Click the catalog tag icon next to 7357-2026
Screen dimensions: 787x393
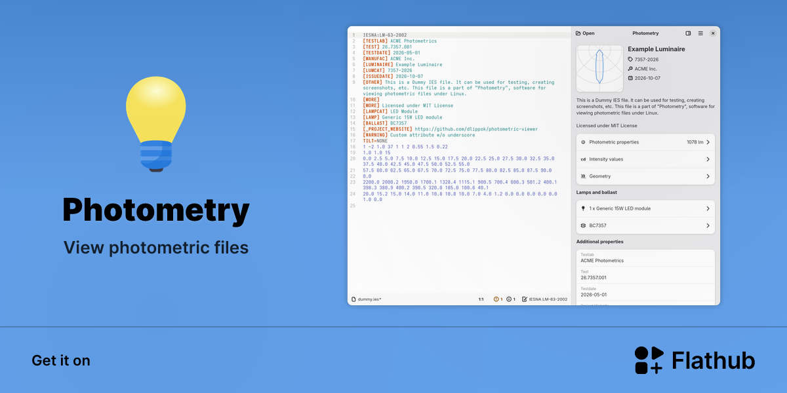(631, 59)
